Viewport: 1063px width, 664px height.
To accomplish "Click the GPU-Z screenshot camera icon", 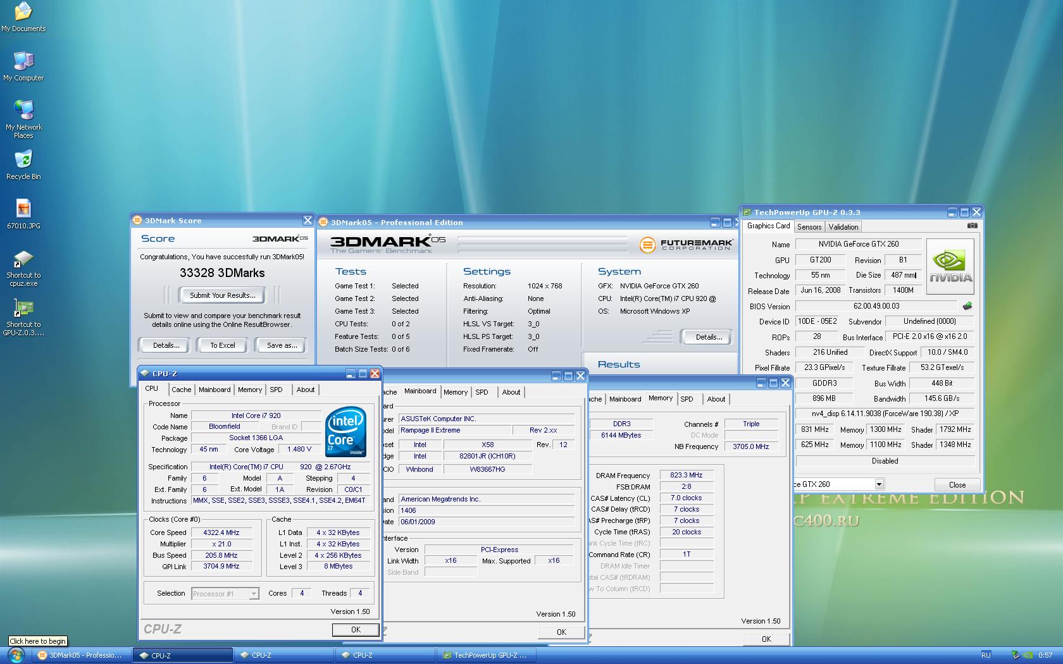I will pos(973,226).
